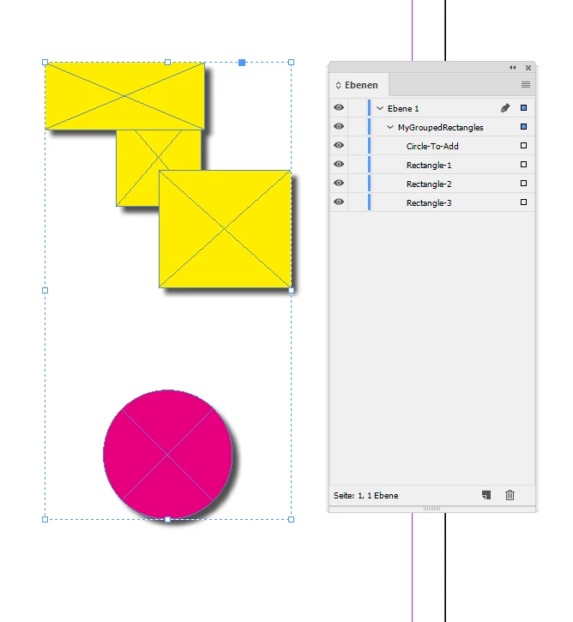
Task: Open the Ebenen panel menu
Action: pos(526,84)
